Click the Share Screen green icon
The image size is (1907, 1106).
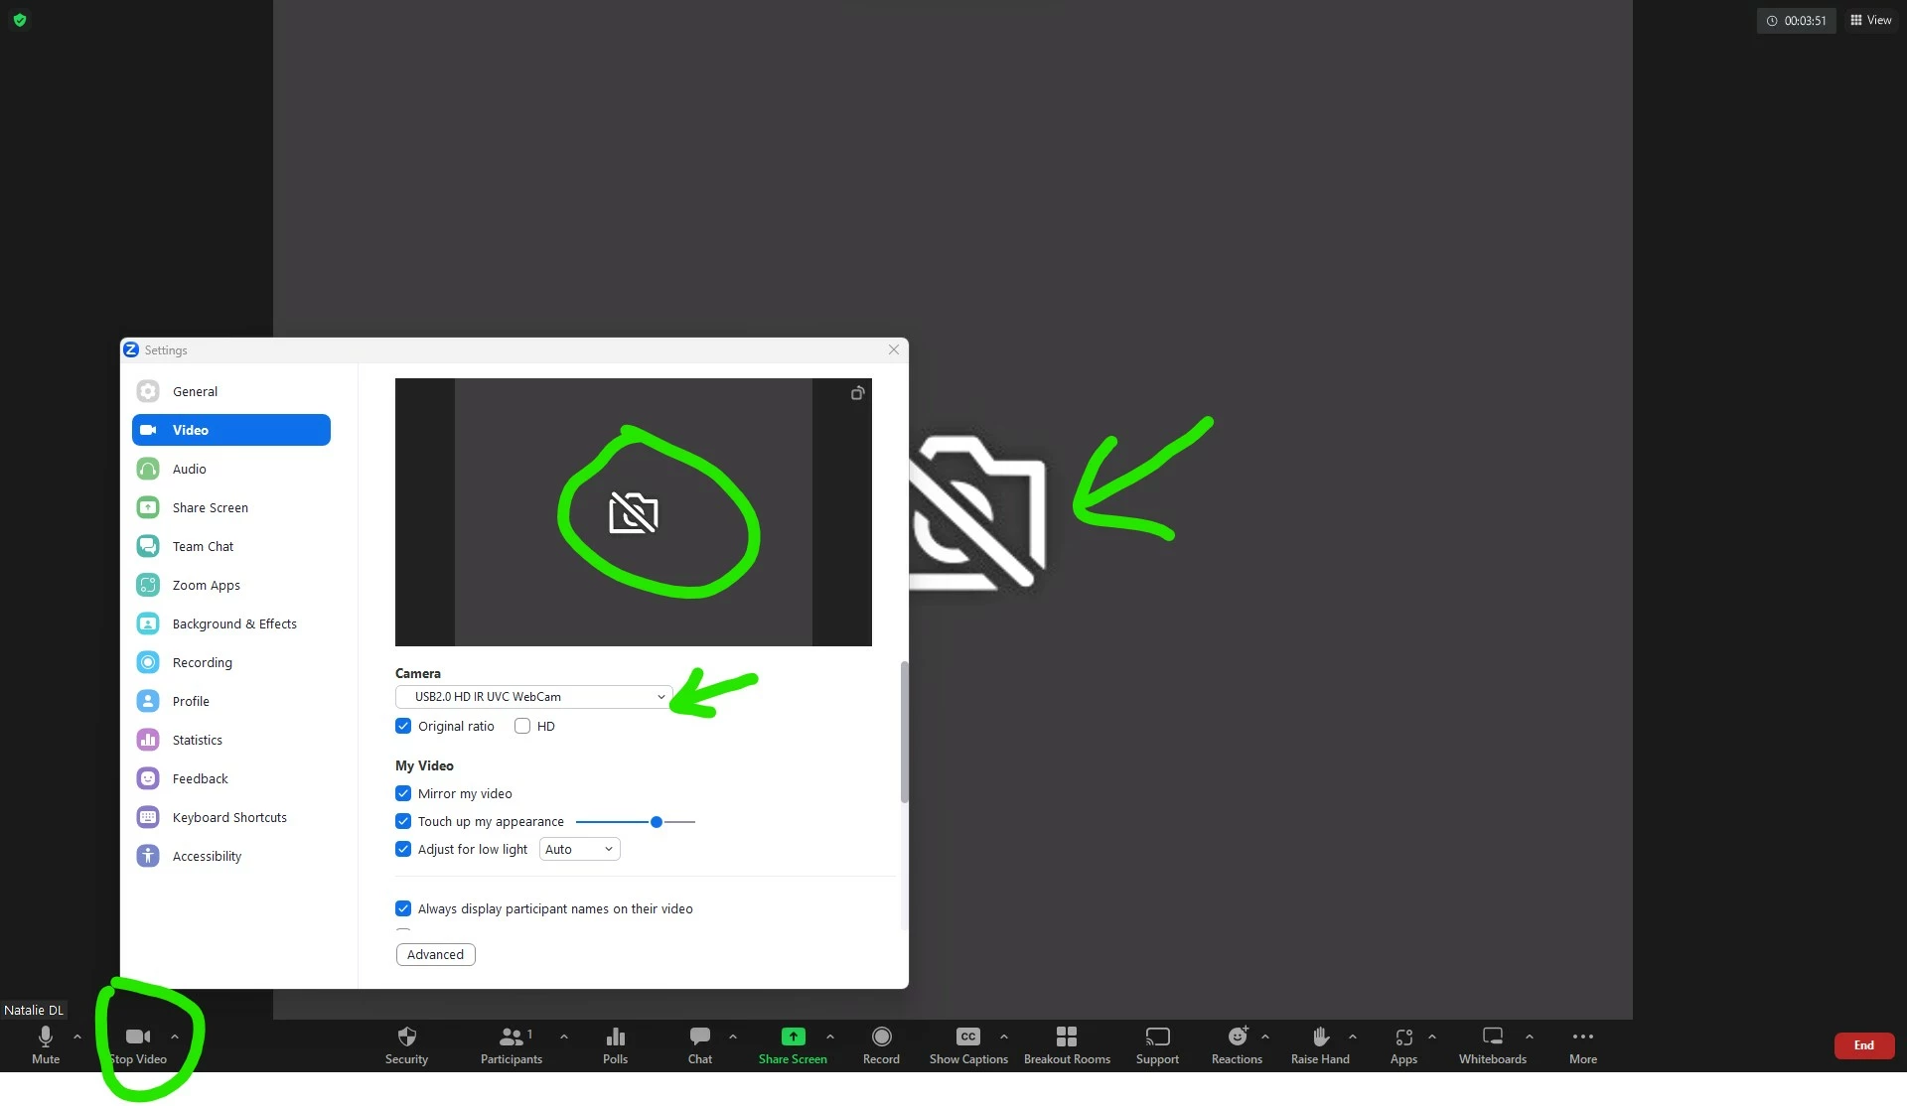(x=793, y=1037)
